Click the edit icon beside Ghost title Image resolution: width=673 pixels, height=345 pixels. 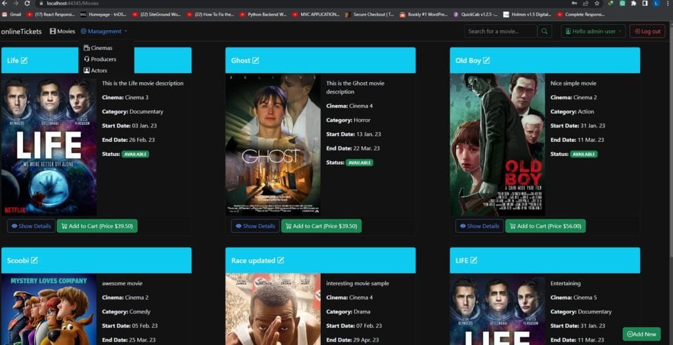click(256, 60)
